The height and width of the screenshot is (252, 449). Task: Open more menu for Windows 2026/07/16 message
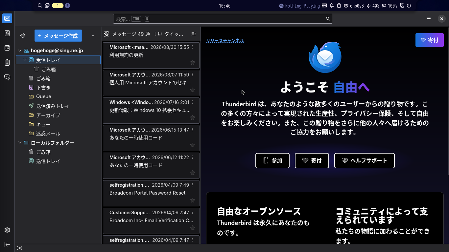pyautogui.click(x=193, y=102)
